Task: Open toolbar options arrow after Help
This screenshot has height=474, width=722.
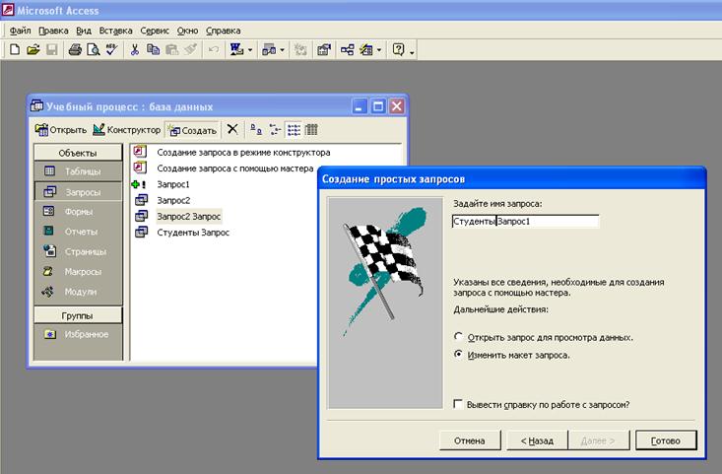Action: pos(412,51)
